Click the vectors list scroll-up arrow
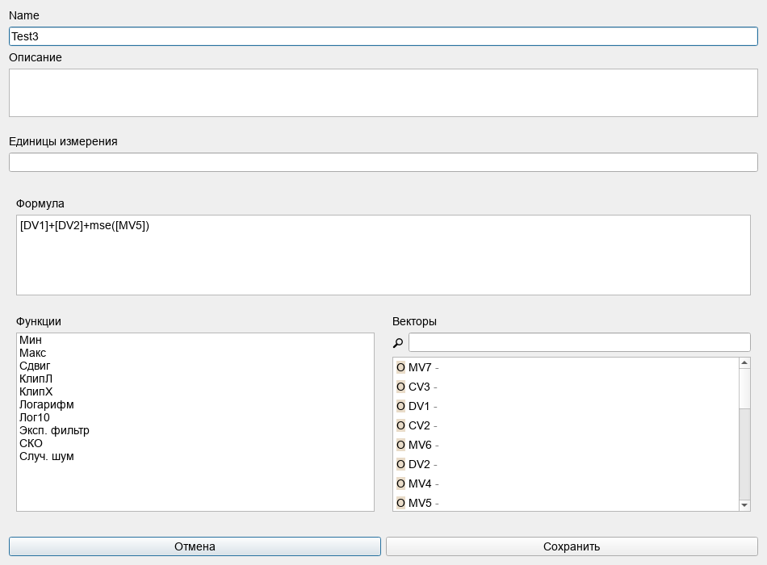Screen dimensions: 767x565 744,363
